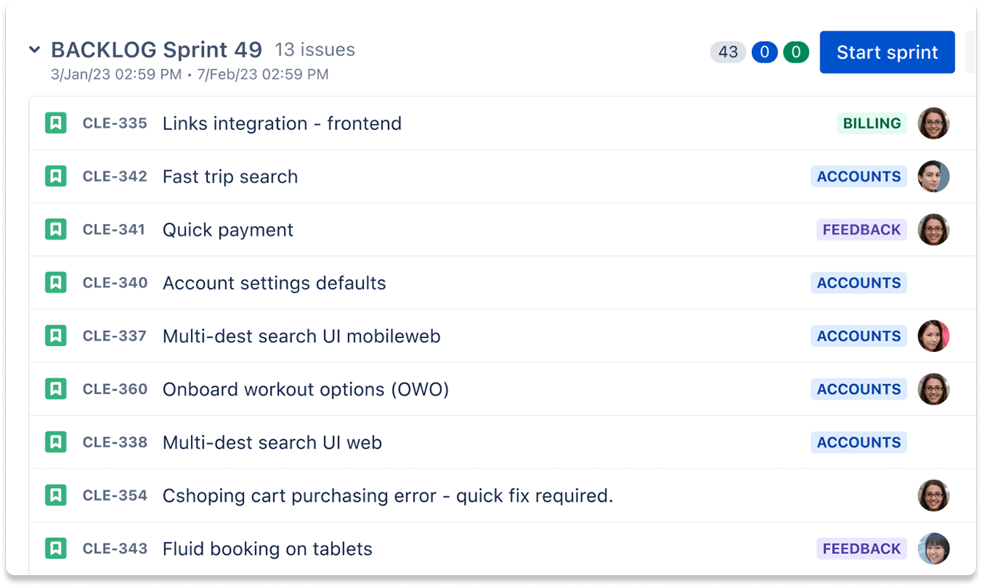Click the story icon on CLE-340
This screenshot has height=587, width=982.
point(56,282)
